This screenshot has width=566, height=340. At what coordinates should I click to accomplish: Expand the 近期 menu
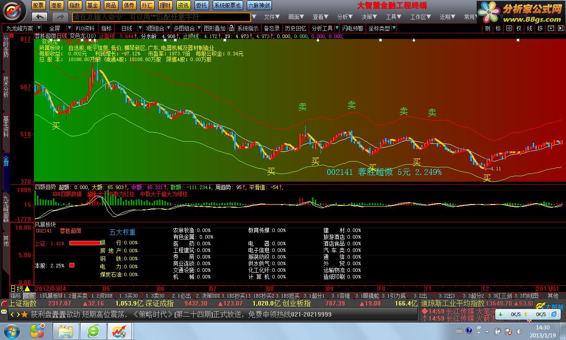447,17
